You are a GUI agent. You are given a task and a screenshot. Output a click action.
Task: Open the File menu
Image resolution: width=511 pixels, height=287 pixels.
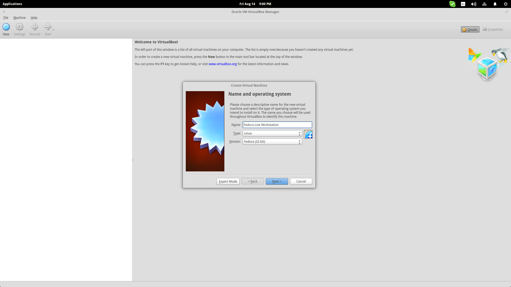6,18
